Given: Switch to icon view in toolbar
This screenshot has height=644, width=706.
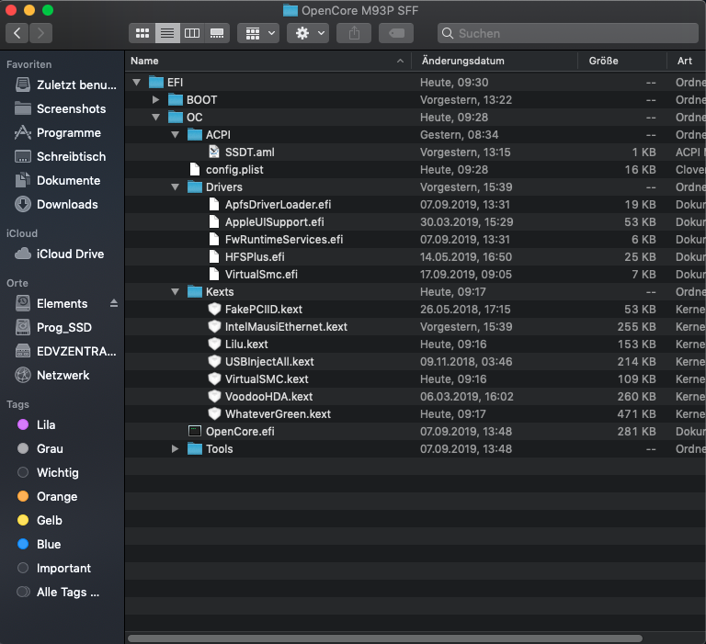Looking at the screenshot, I should point(142,33).
